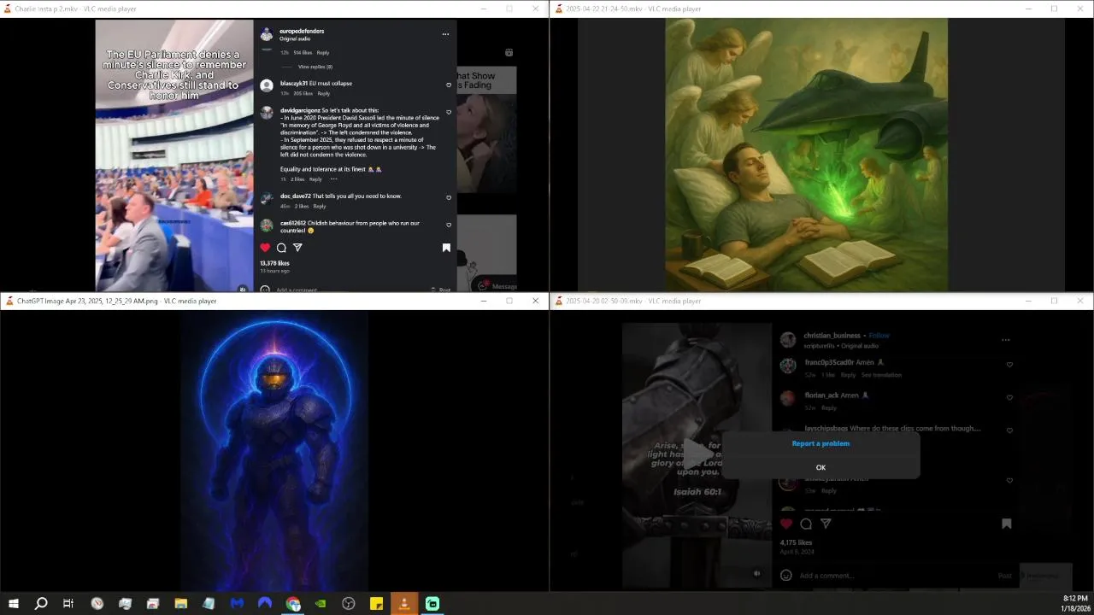The height and width of the screenshot is (615, 1094).
Task: Click the EU Parliament video frame
Action: point(174,155)
